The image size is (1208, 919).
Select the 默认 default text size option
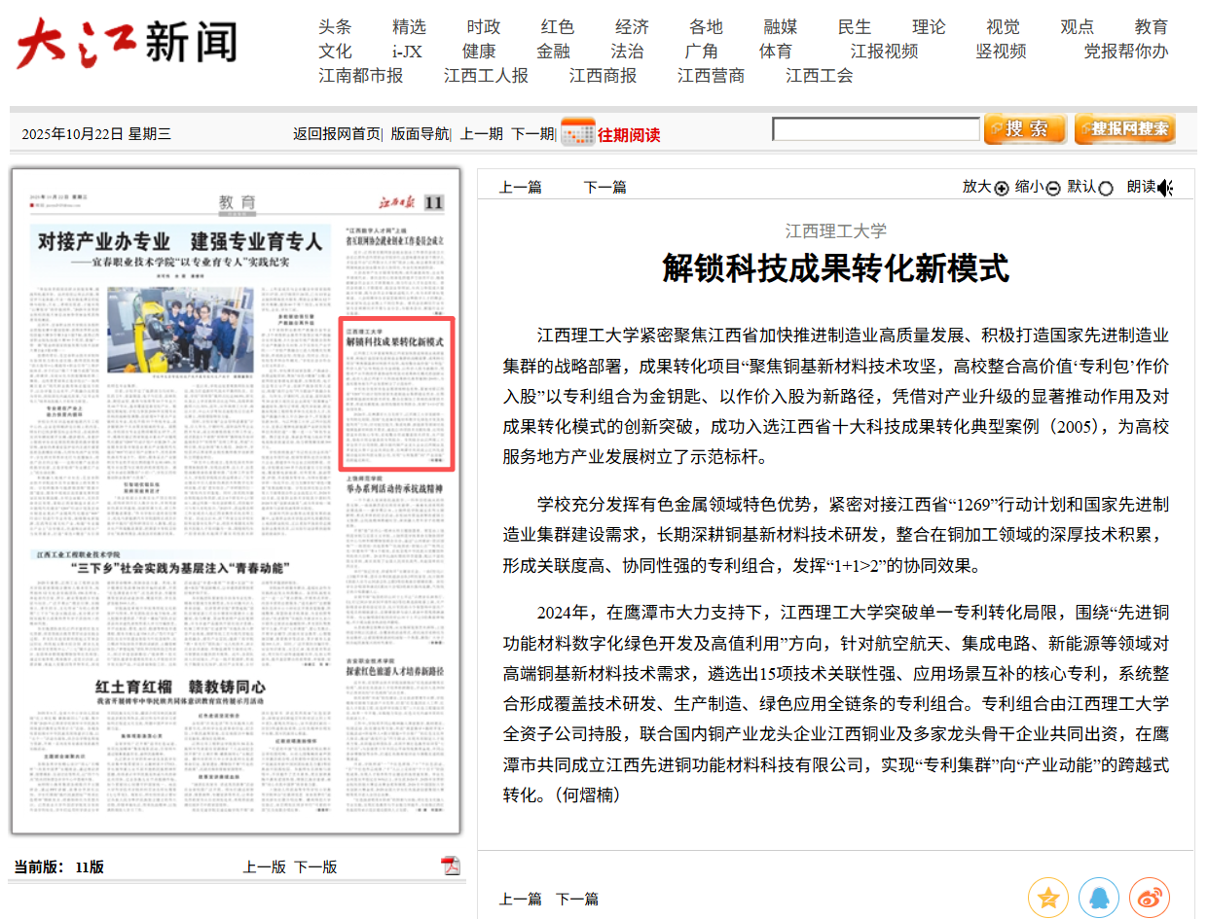[1105, 189]
